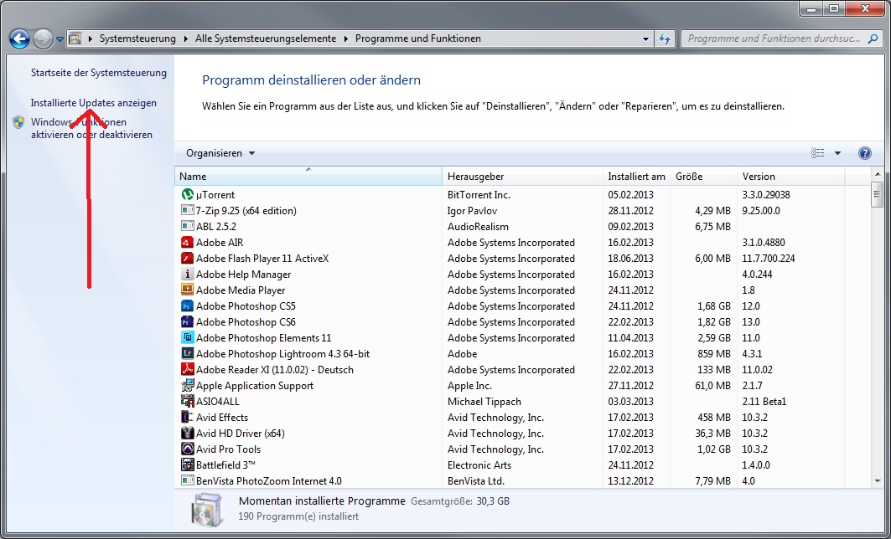Image resolution: width=891 pixels, height=539 pixels.
Task: Open Windows-Funktionen aktivieren oder deaktivieren
Action: [91, 128]
